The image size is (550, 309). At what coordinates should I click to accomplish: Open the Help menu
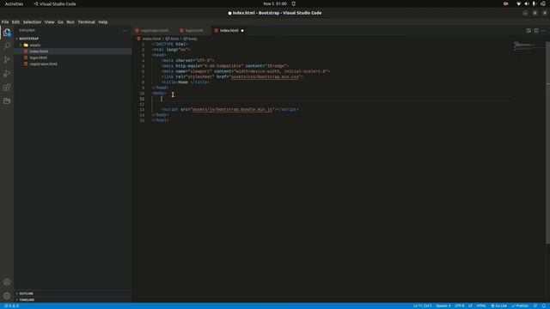coord(103,22)
